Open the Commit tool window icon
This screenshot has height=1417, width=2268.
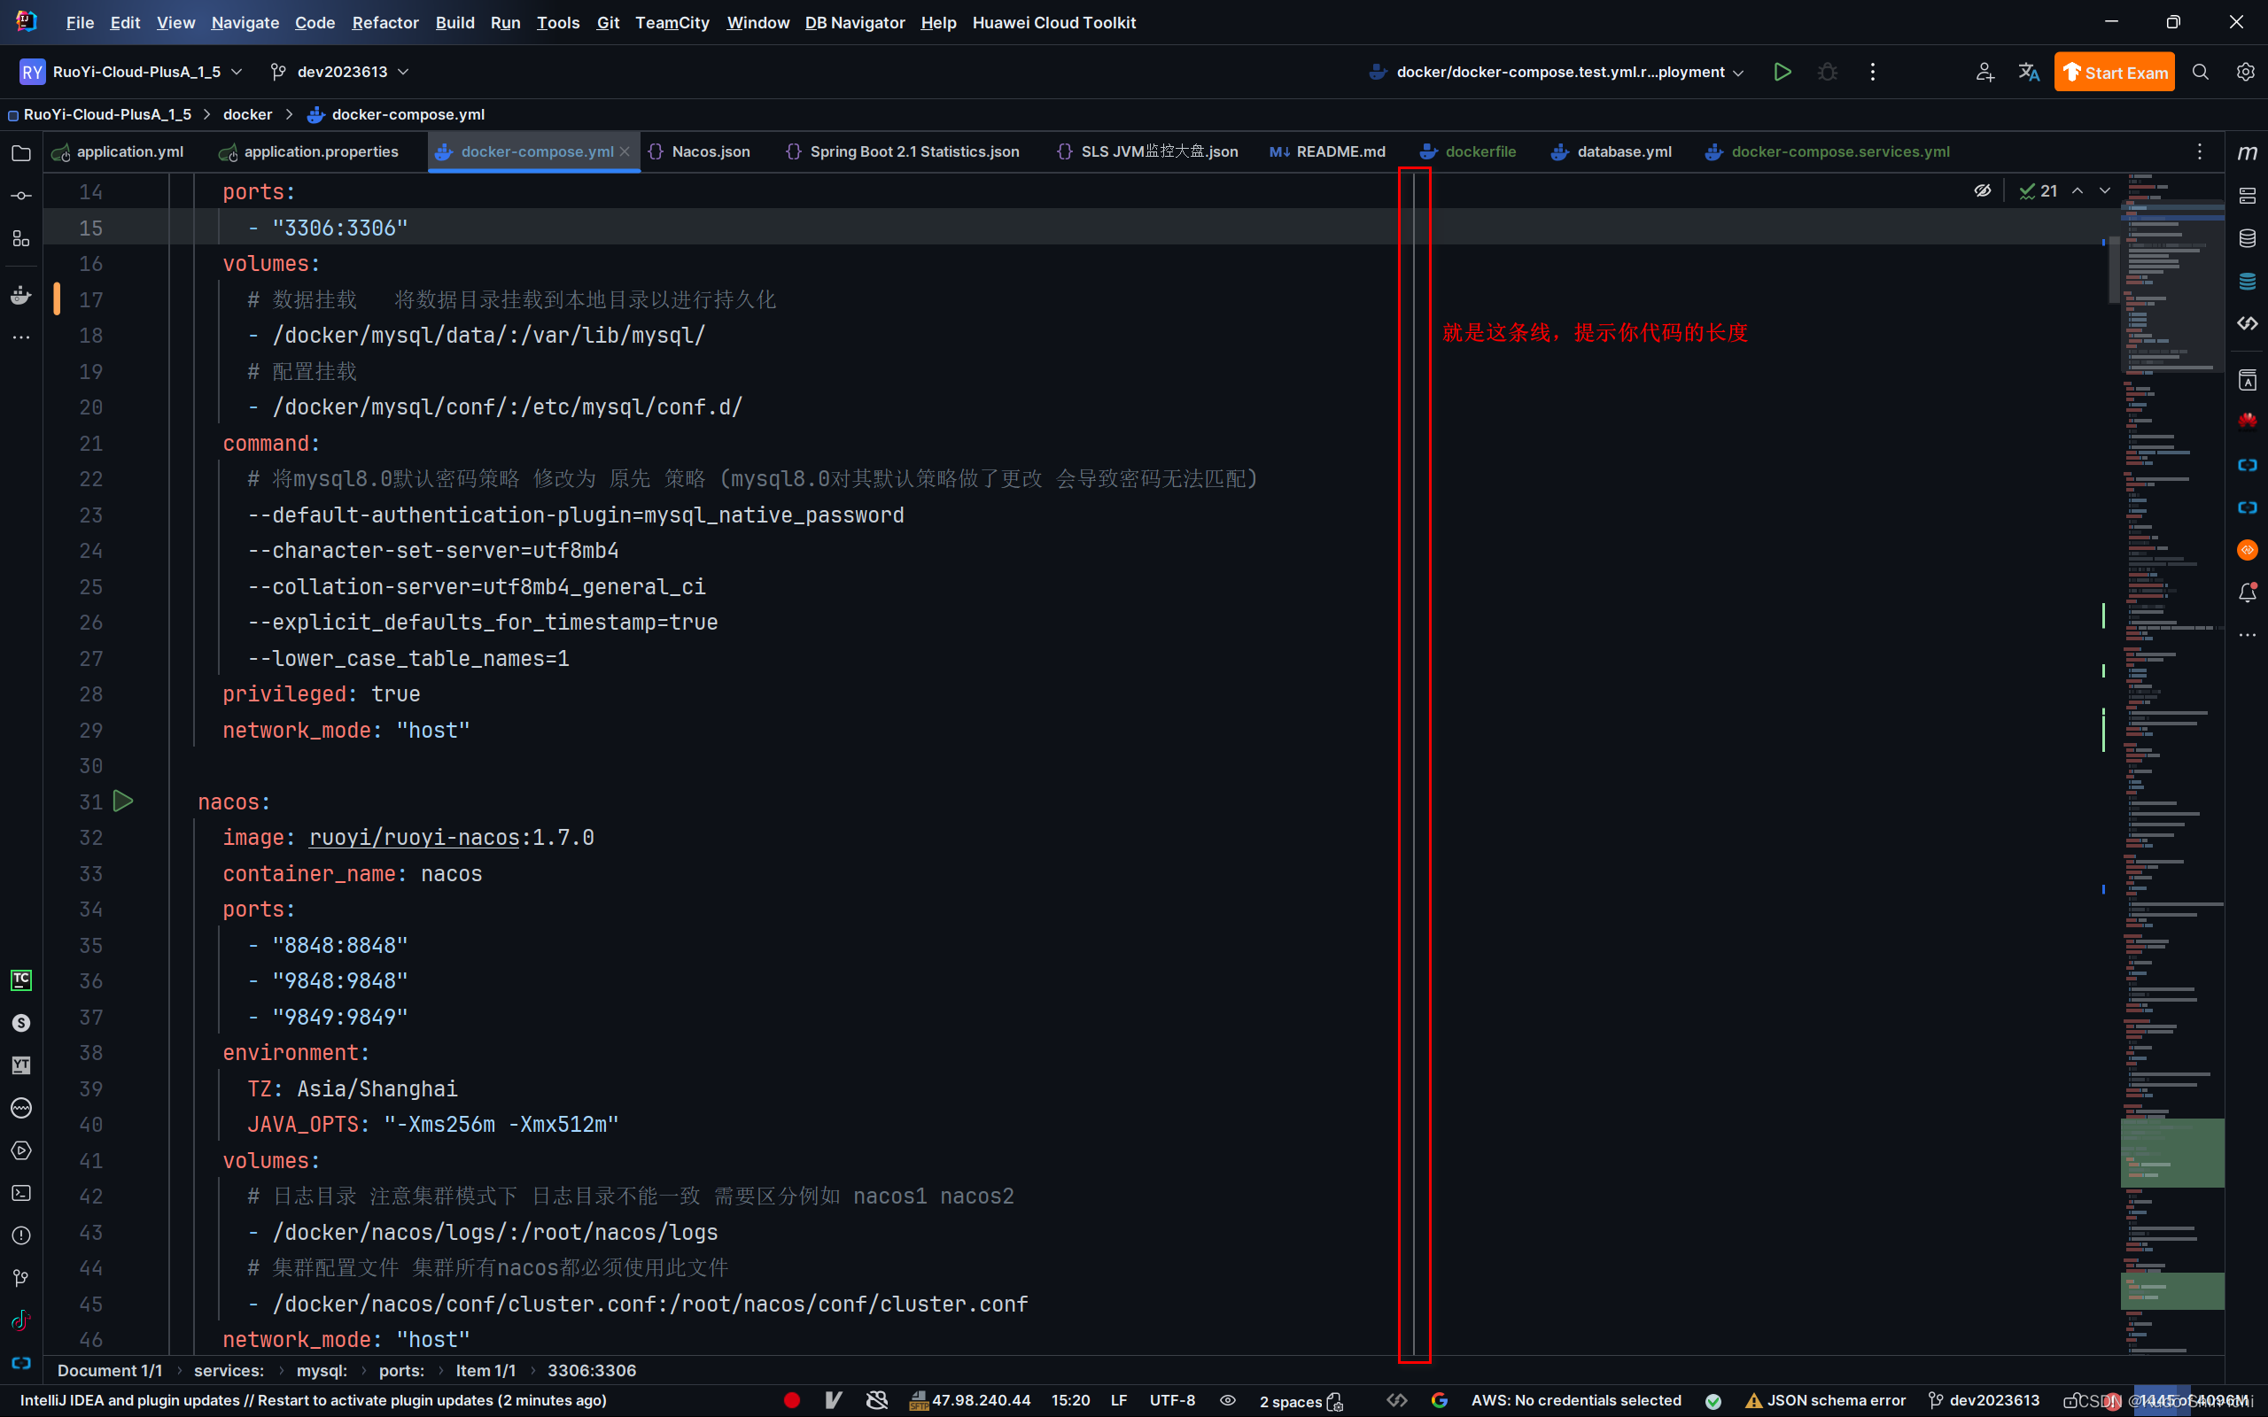click(x=20, y=196)
